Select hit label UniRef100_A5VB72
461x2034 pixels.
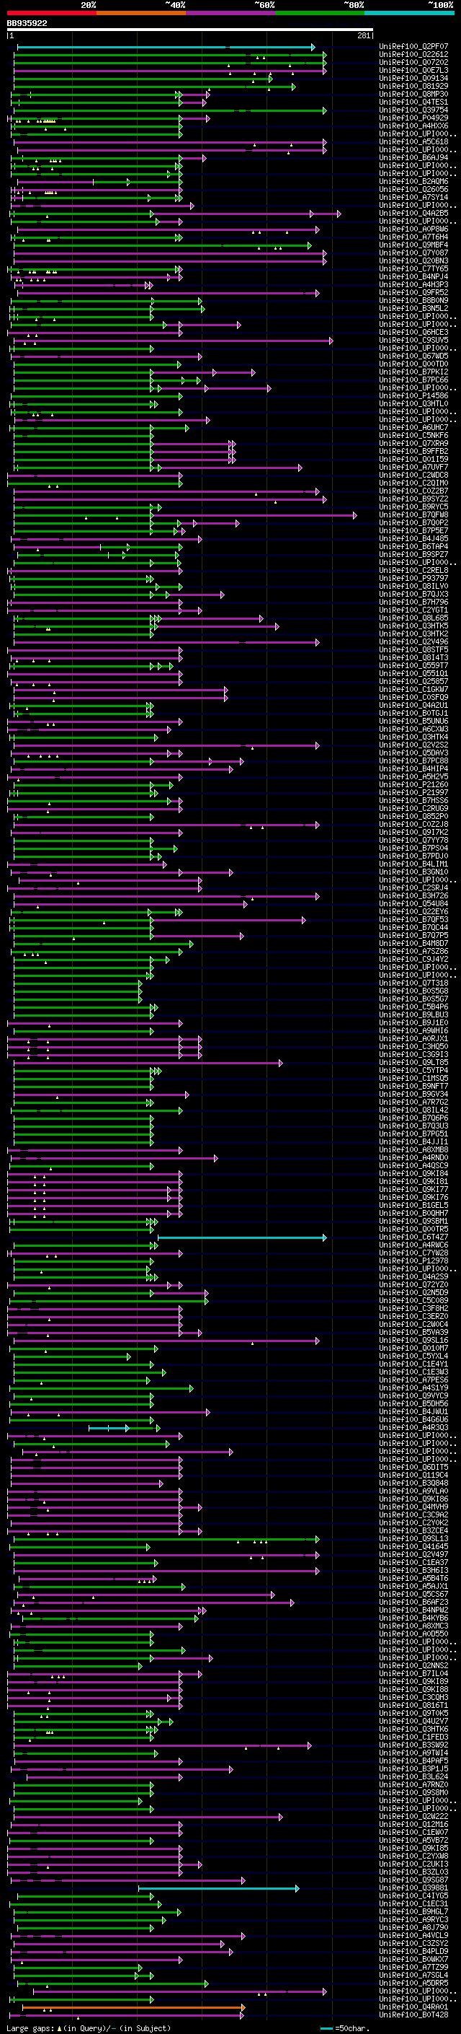[413, 1840]
